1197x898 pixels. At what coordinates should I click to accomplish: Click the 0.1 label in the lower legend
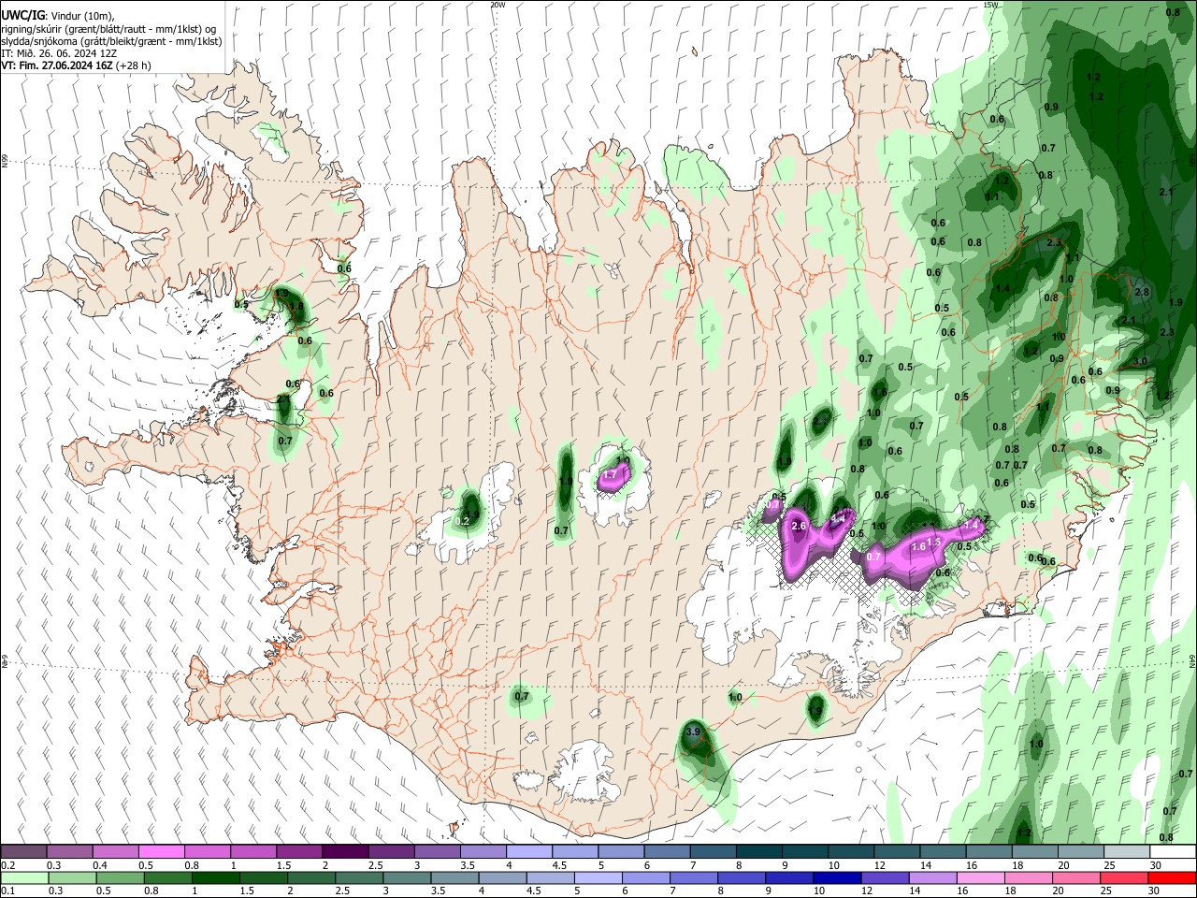pos(7,891)
